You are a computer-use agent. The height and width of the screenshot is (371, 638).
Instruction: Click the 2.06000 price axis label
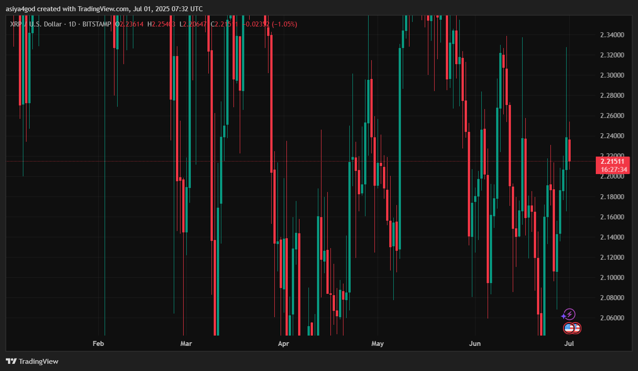coord(612,318)
